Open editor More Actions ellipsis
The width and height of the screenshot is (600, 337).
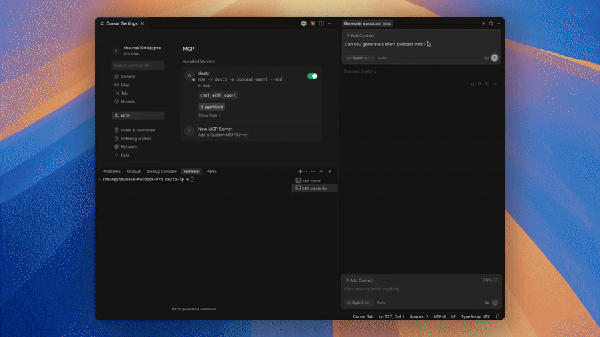click(330, 23)
